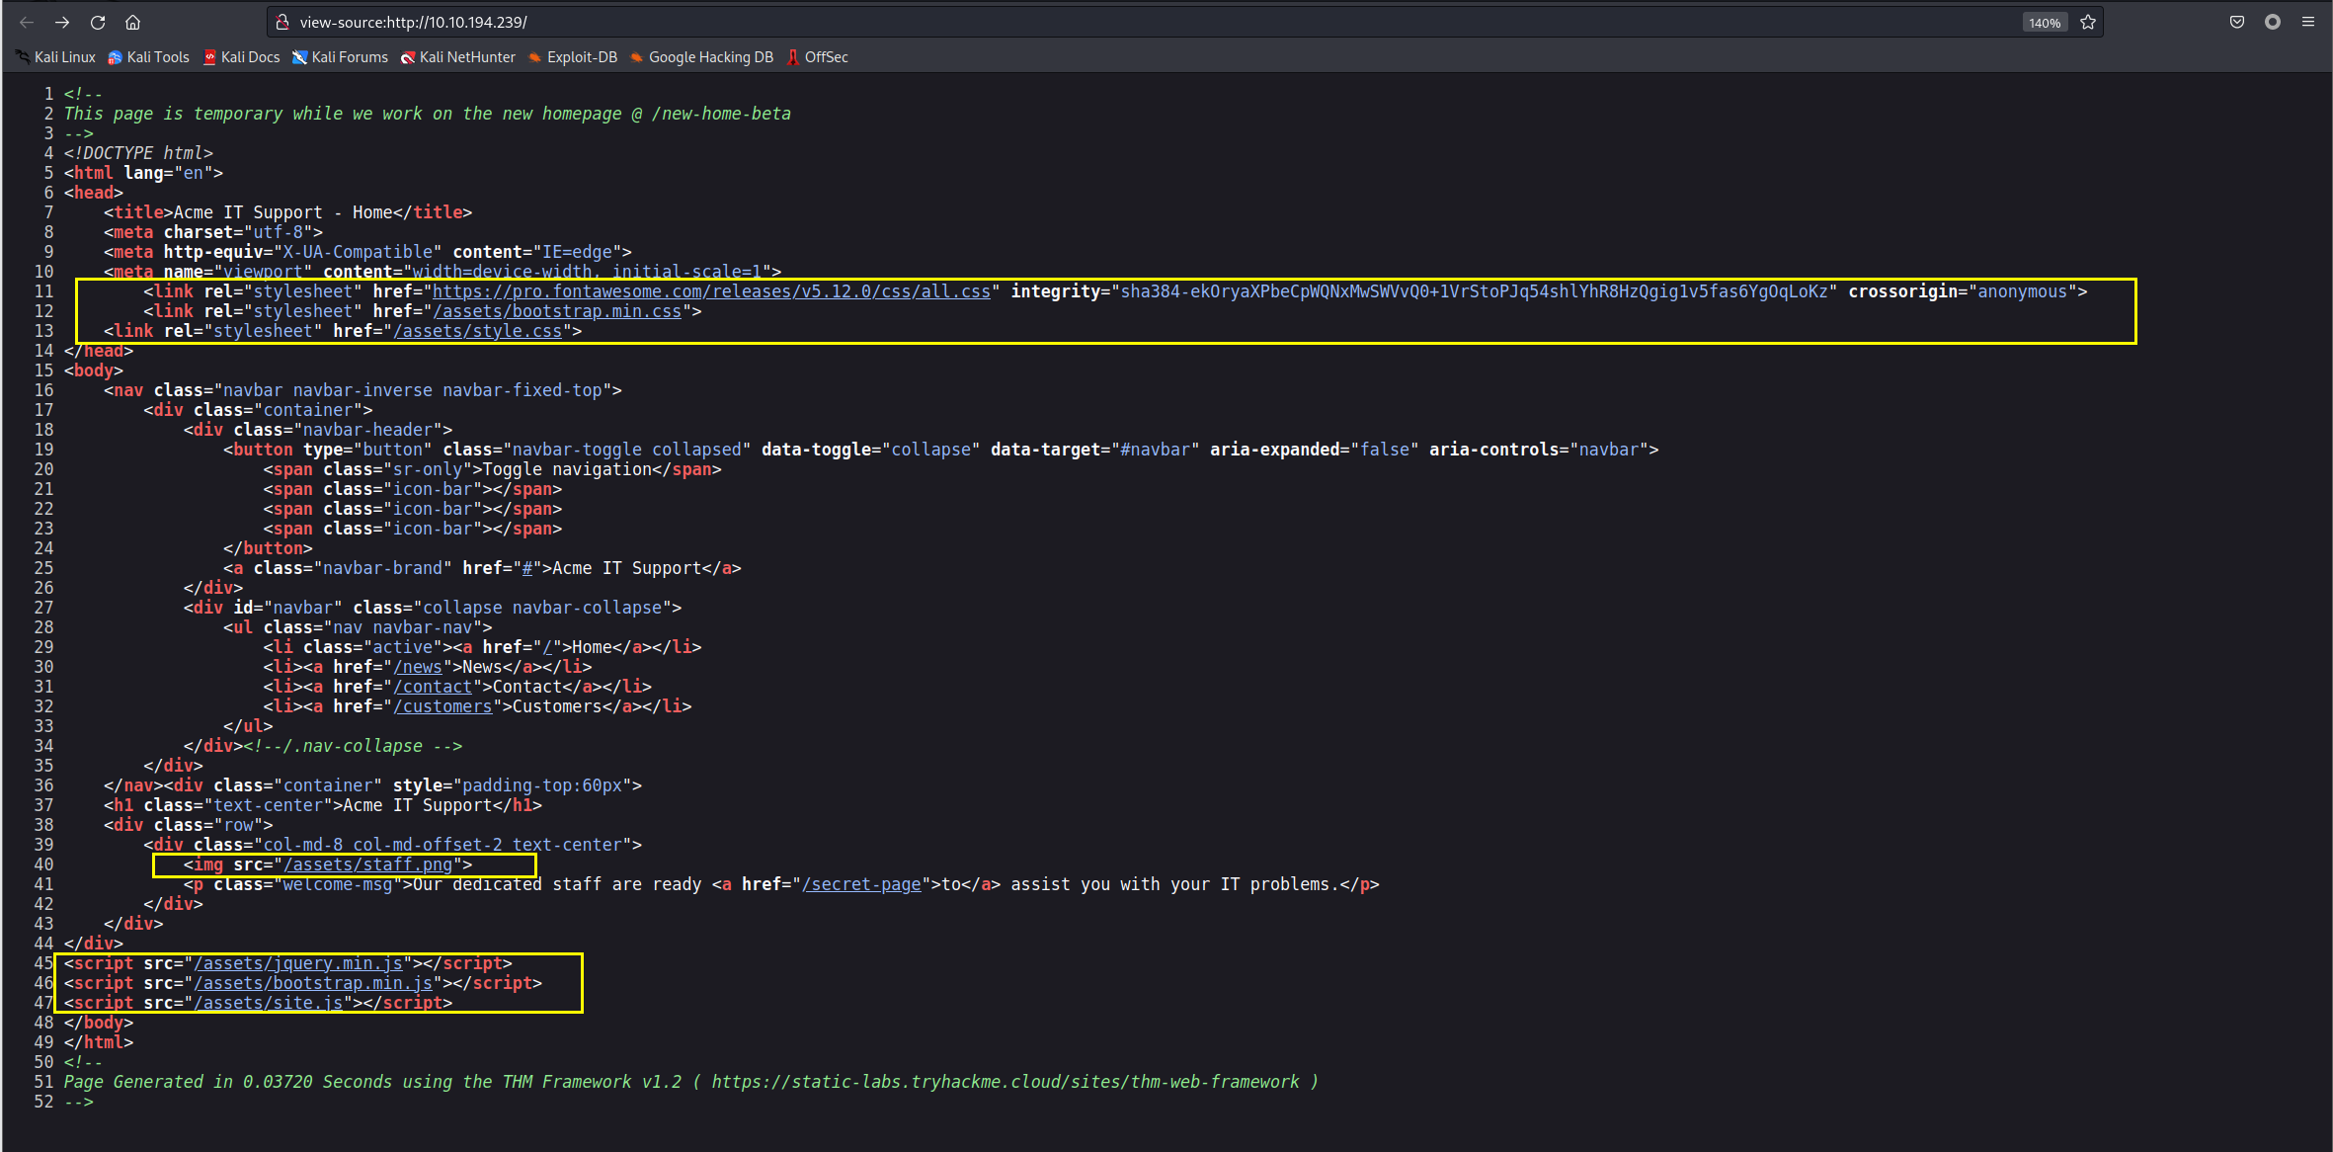The image size is (2333, 1152).
Task: Follow the /secret-page href link
Action: (861, 884)
